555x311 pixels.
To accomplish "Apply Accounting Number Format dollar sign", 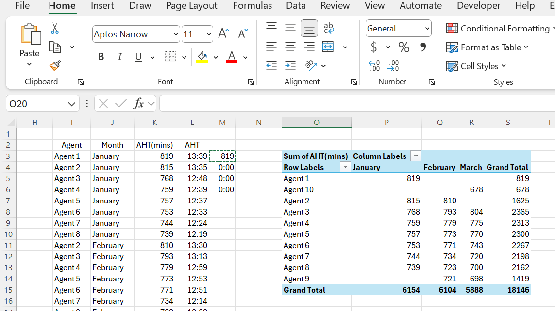I will coord(374,47).
